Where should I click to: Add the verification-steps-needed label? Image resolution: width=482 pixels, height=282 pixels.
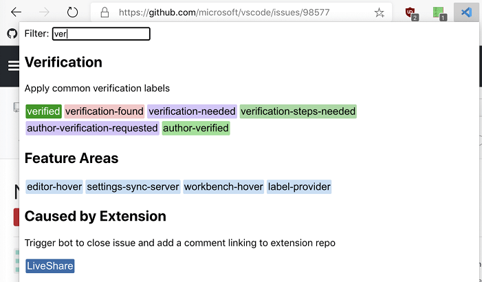tap(298, 111)
